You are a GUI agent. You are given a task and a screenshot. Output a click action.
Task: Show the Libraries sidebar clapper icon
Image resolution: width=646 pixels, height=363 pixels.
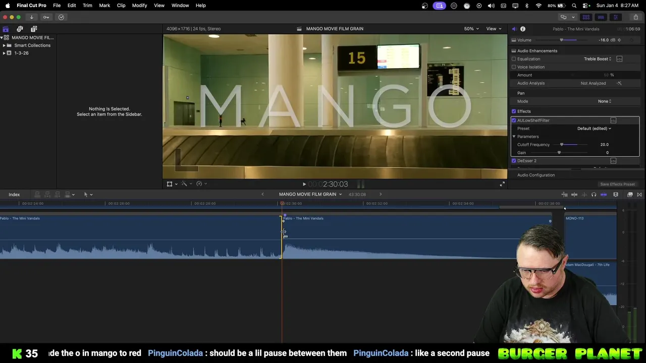click(6, 29)
